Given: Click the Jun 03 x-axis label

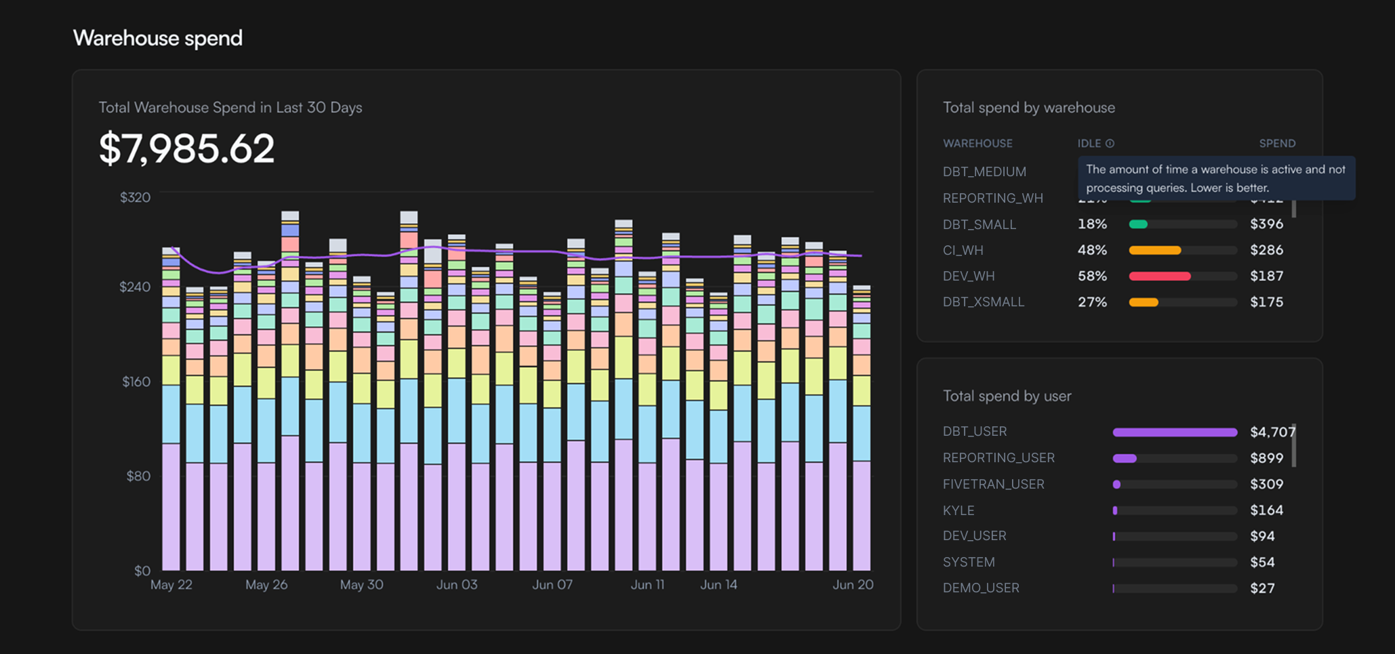Looking at the screenshot, I should click(x=457, y=584).
